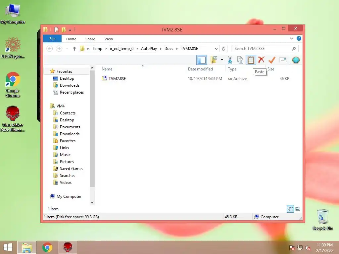
Task: Click the folder options toolbar icon
Action: tap(214, 60)
